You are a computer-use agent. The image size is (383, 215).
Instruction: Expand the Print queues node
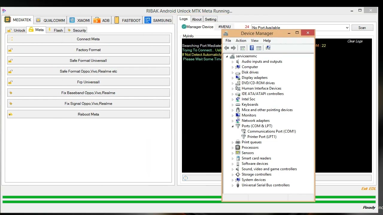coord(232,142)
